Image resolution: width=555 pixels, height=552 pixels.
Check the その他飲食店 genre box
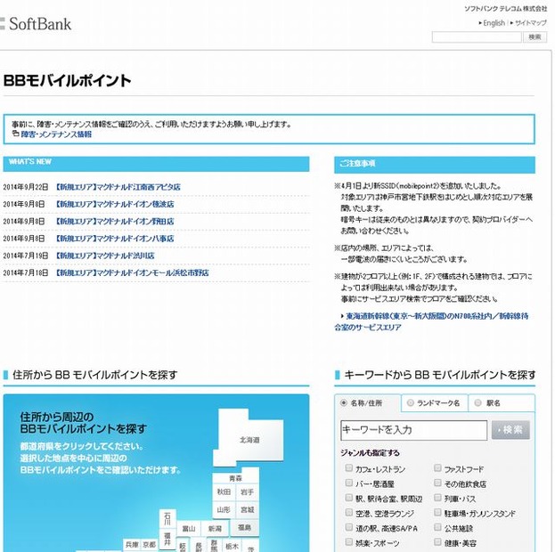pyautogui.click(x=437, y=483)
